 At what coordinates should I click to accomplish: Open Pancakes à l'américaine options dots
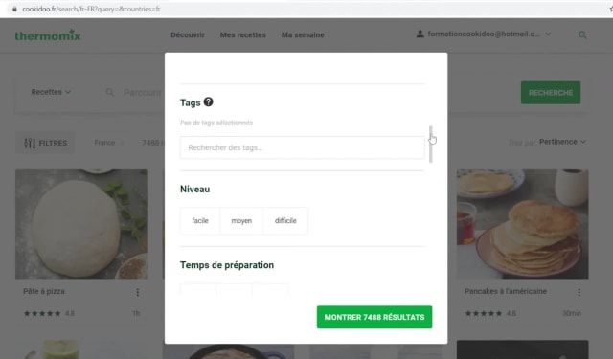579,292
